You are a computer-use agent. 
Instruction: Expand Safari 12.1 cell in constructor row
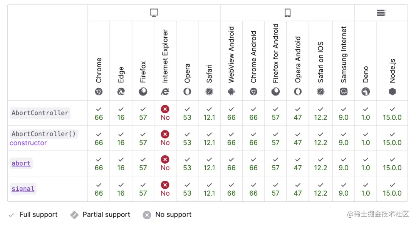pyautogui.click(x=209, y=138)
